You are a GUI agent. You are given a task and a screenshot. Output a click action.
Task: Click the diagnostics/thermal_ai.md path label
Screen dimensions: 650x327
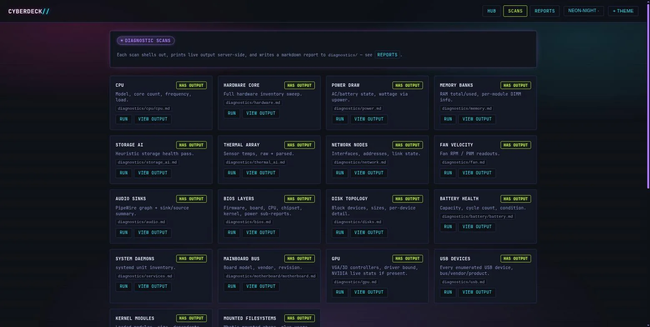point(255,162)
